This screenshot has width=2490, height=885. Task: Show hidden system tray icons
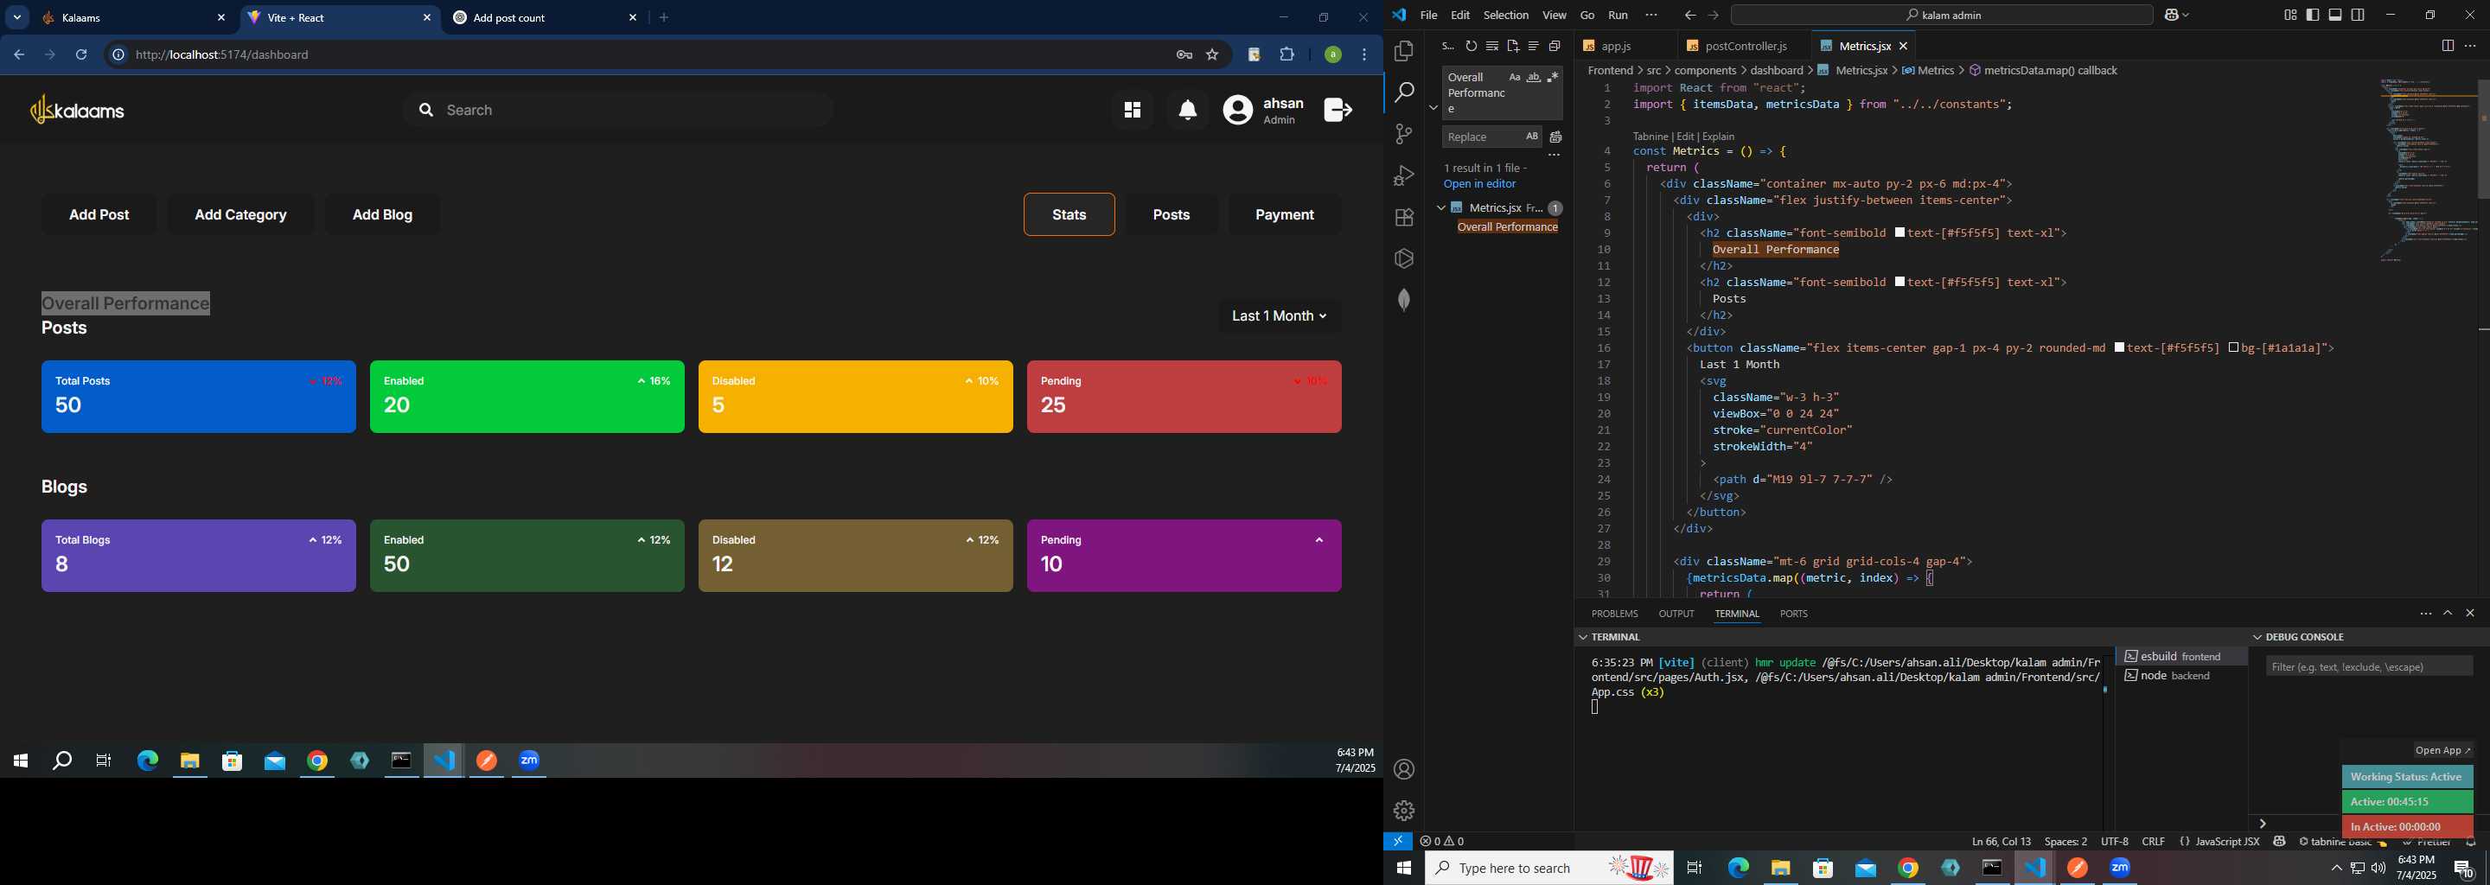[2336, 869]
